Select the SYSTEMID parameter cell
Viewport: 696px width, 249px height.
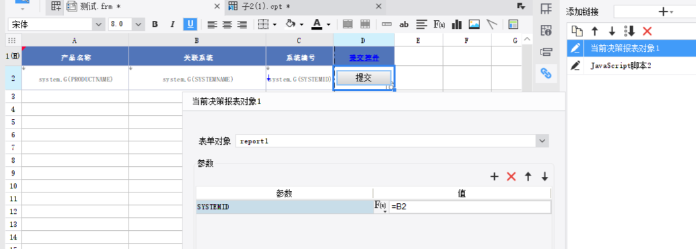(285, 207)
